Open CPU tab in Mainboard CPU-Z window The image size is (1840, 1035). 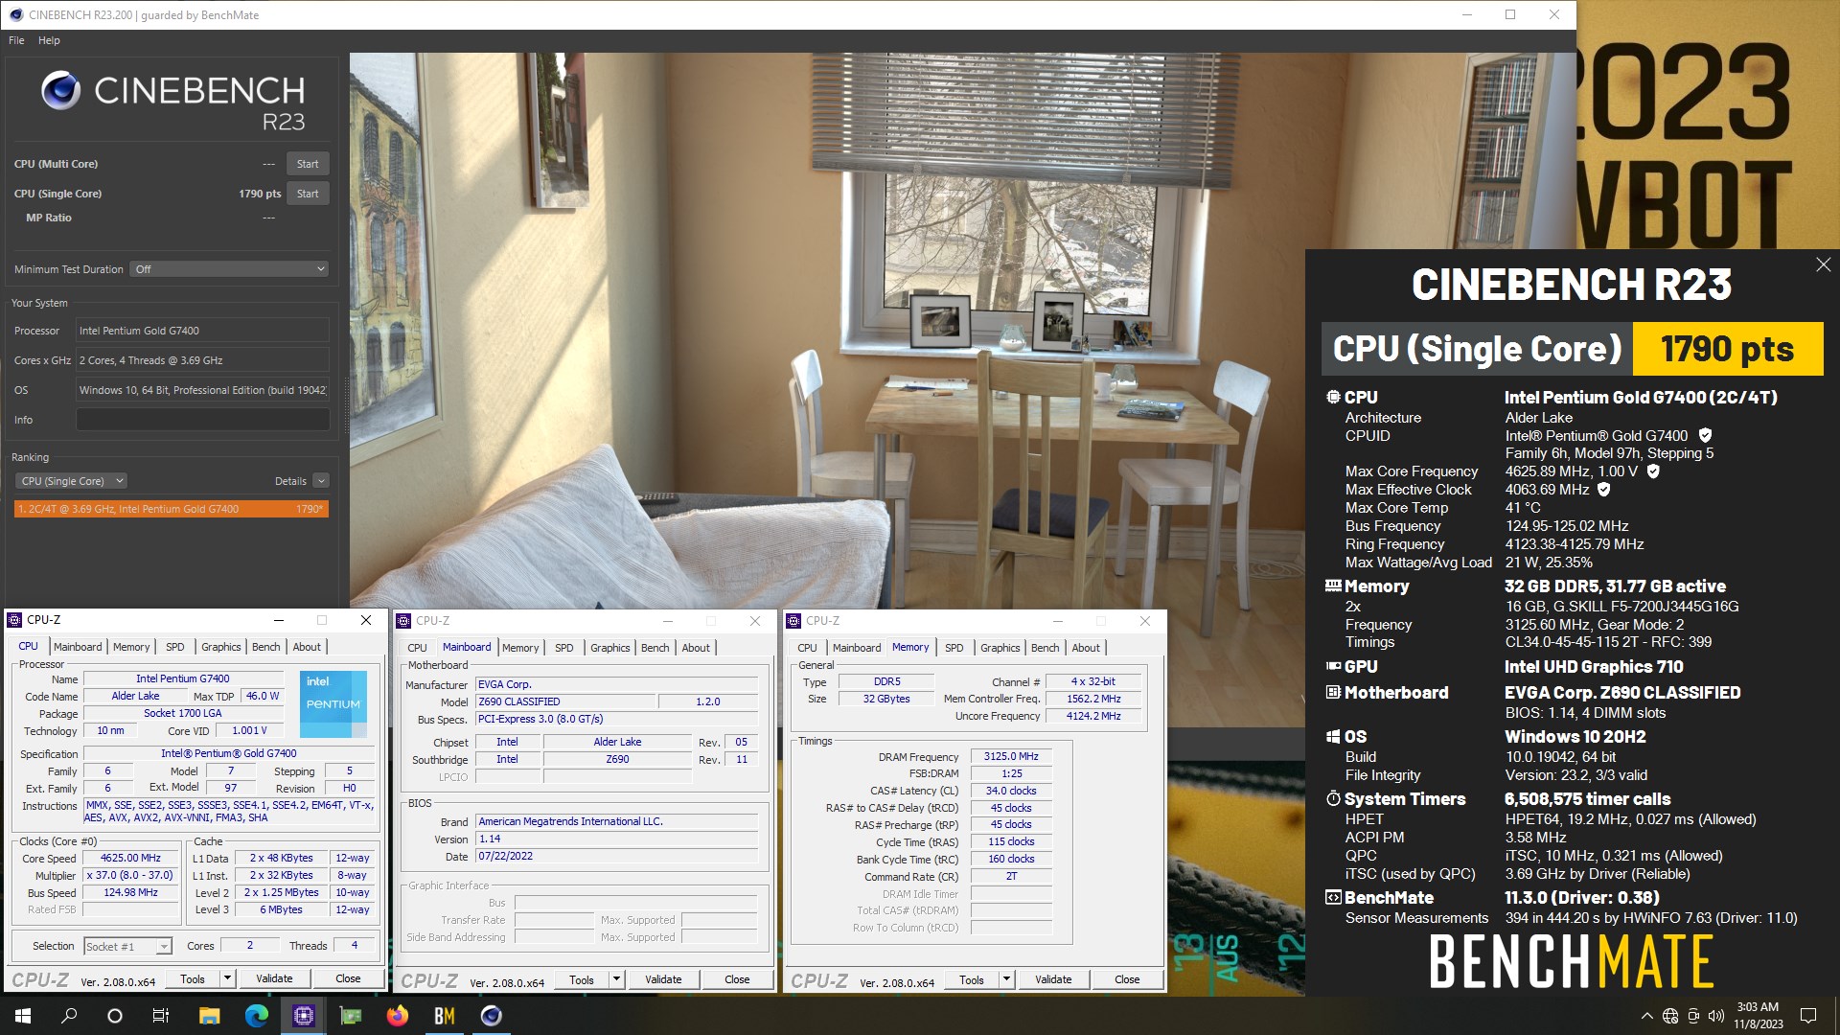click(x=418, y=648)
